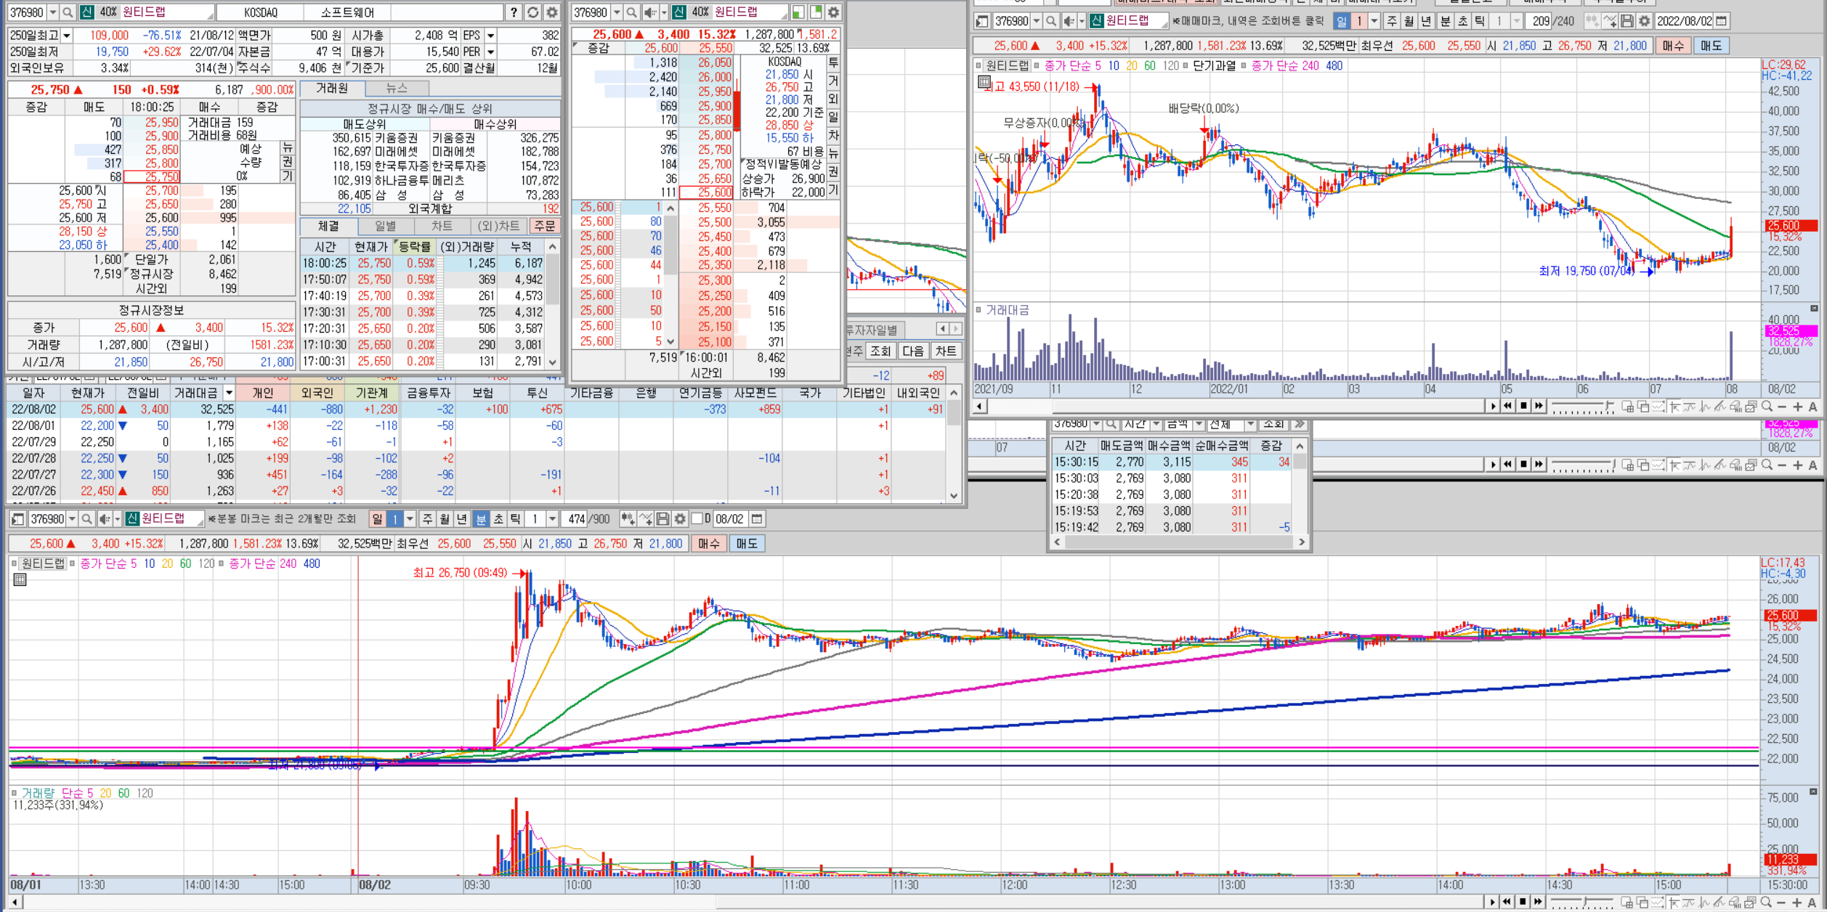
Task: Click first green layout icon in order book panel
Action: point(798,12)
